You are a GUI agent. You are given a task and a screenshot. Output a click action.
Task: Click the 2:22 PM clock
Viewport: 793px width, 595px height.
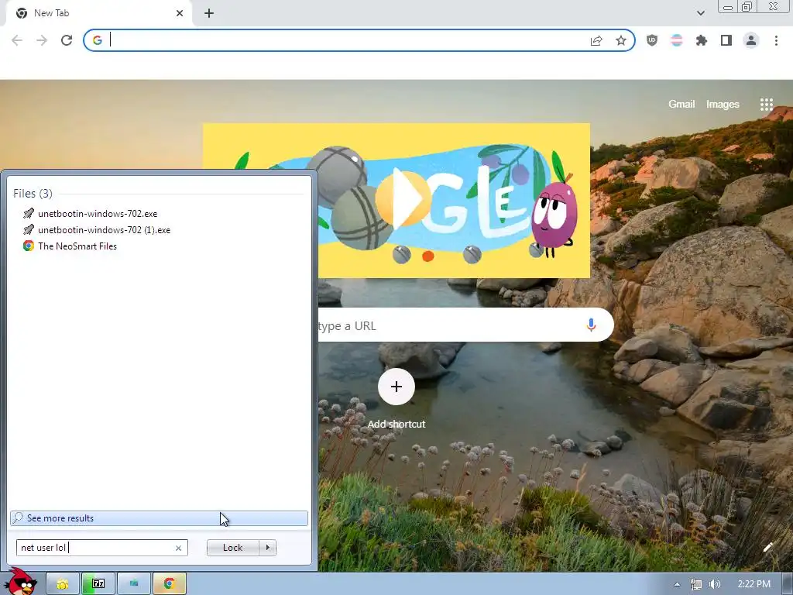tap(754, 584)
